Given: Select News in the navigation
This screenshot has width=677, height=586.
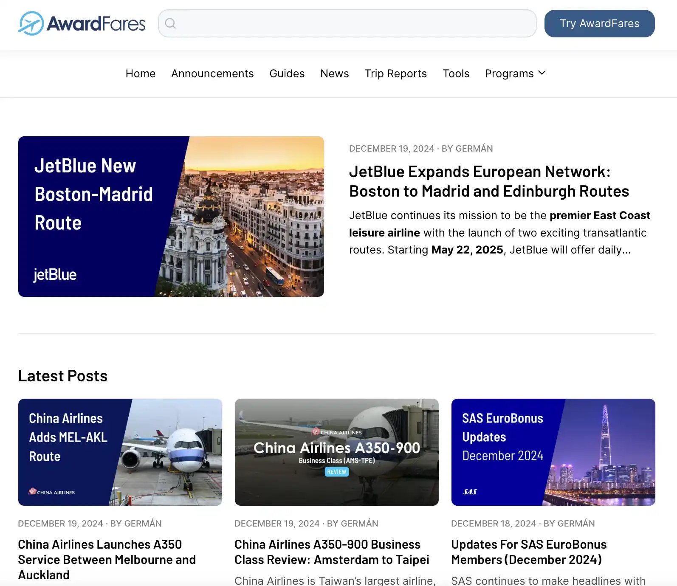Looking at the screenshot, I should click(x=335, y=73).
